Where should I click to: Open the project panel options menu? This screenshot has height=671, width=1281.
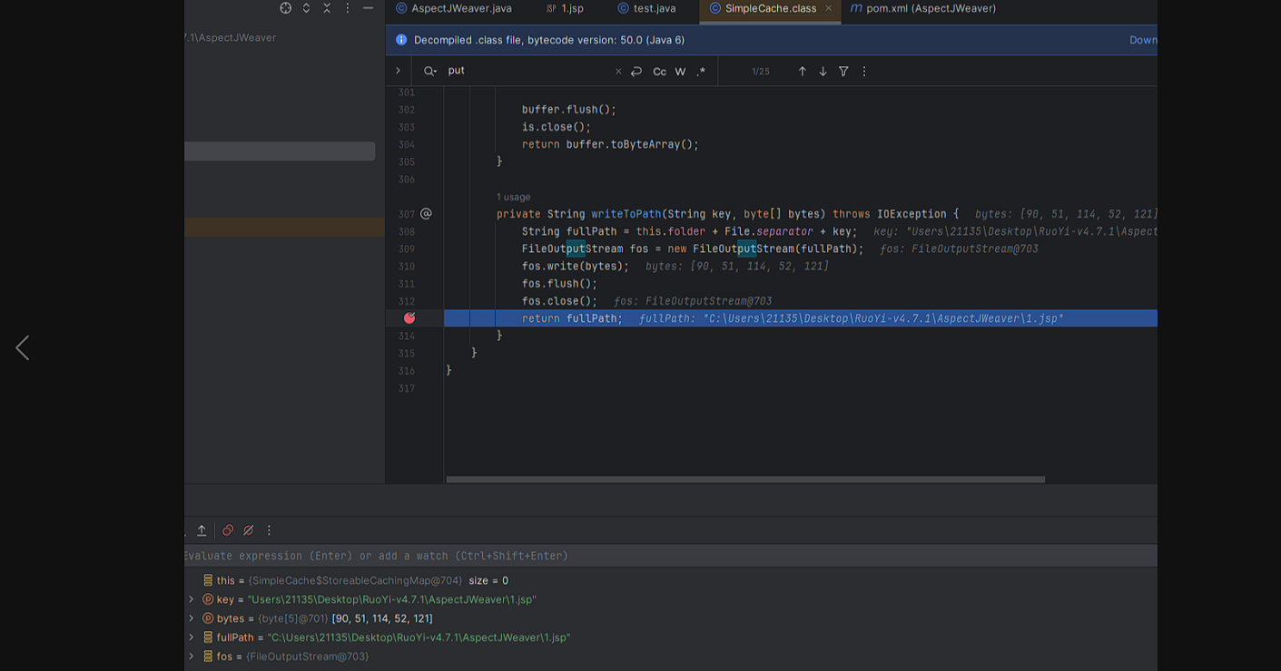(x=347, y=8)
